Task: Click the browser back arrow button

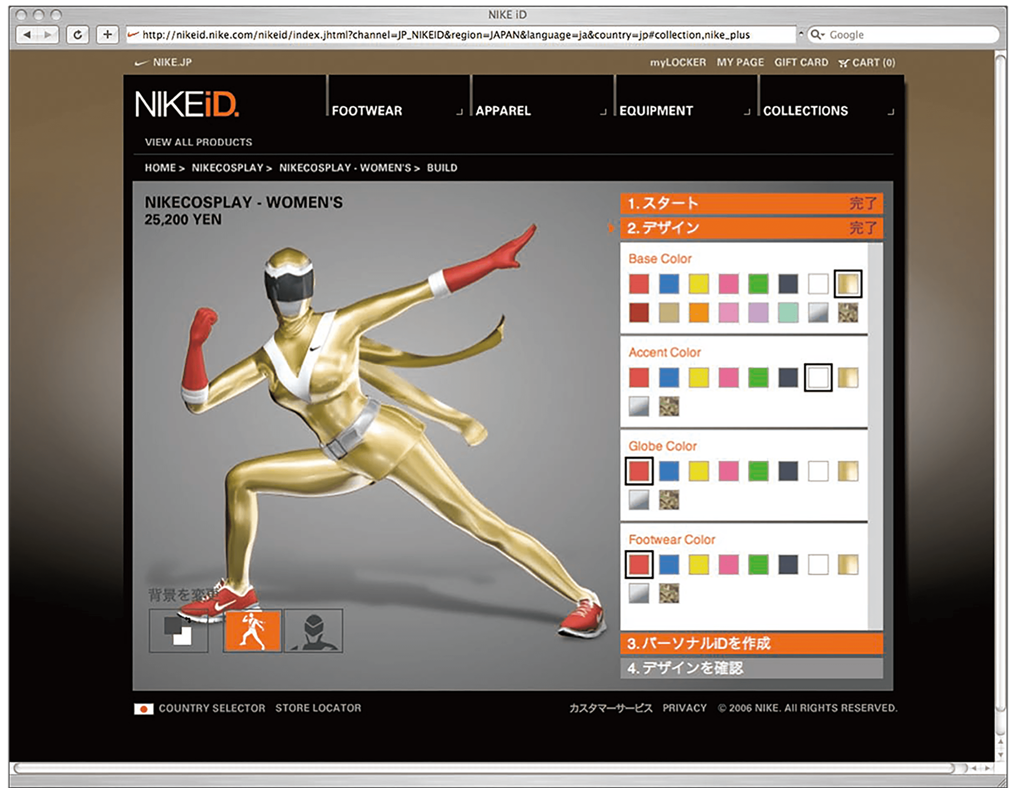Action: point(27,35)
